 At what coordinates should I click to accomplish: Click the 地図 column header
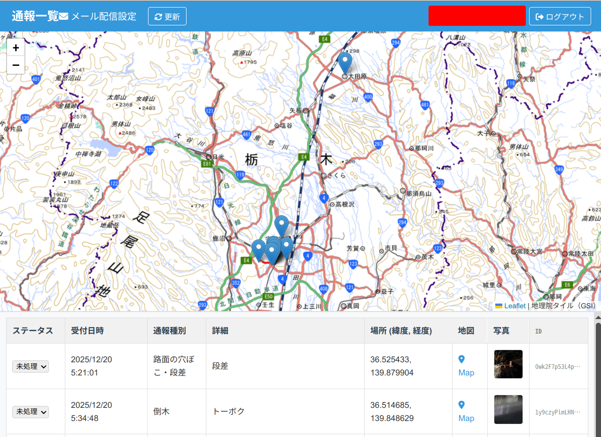470,331
